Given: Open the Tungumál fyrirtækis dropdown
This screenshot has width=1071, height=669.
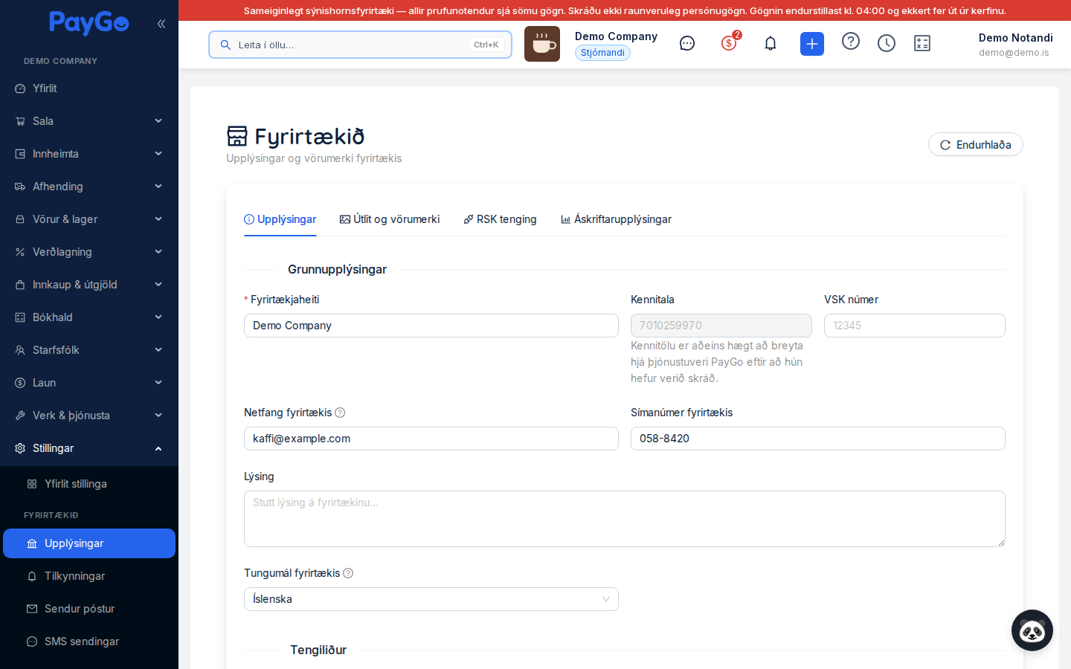Looking at the screenshot, I should click(x=431, y=599).
